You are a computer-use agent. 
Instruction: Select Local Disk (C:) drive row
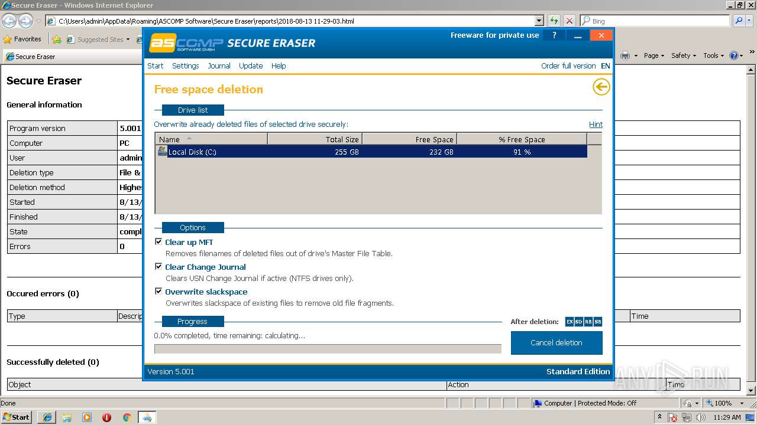(x=372, y=152)
